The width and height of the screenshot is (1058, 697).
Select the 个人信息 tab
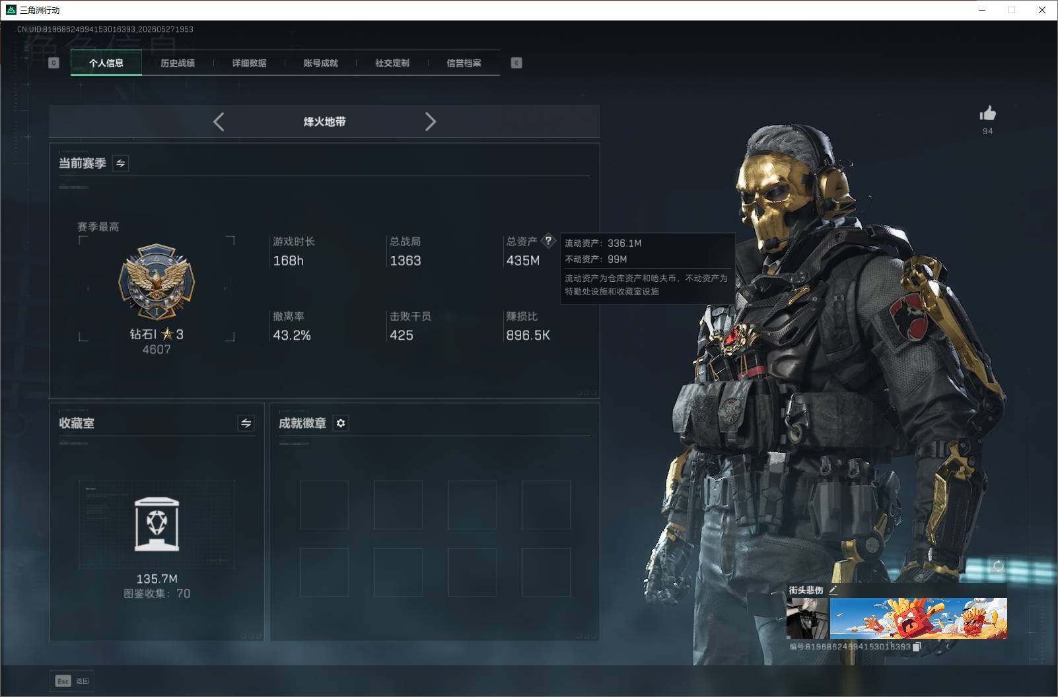pyautogui.click(x=106, y=63)
